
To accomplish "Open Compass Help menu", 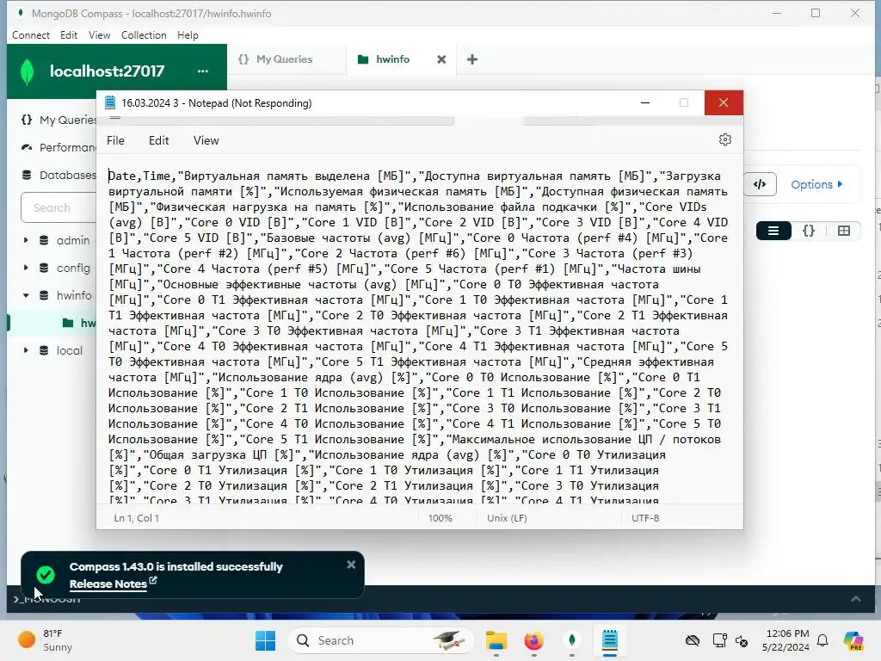I will click(x=188, y=34).
